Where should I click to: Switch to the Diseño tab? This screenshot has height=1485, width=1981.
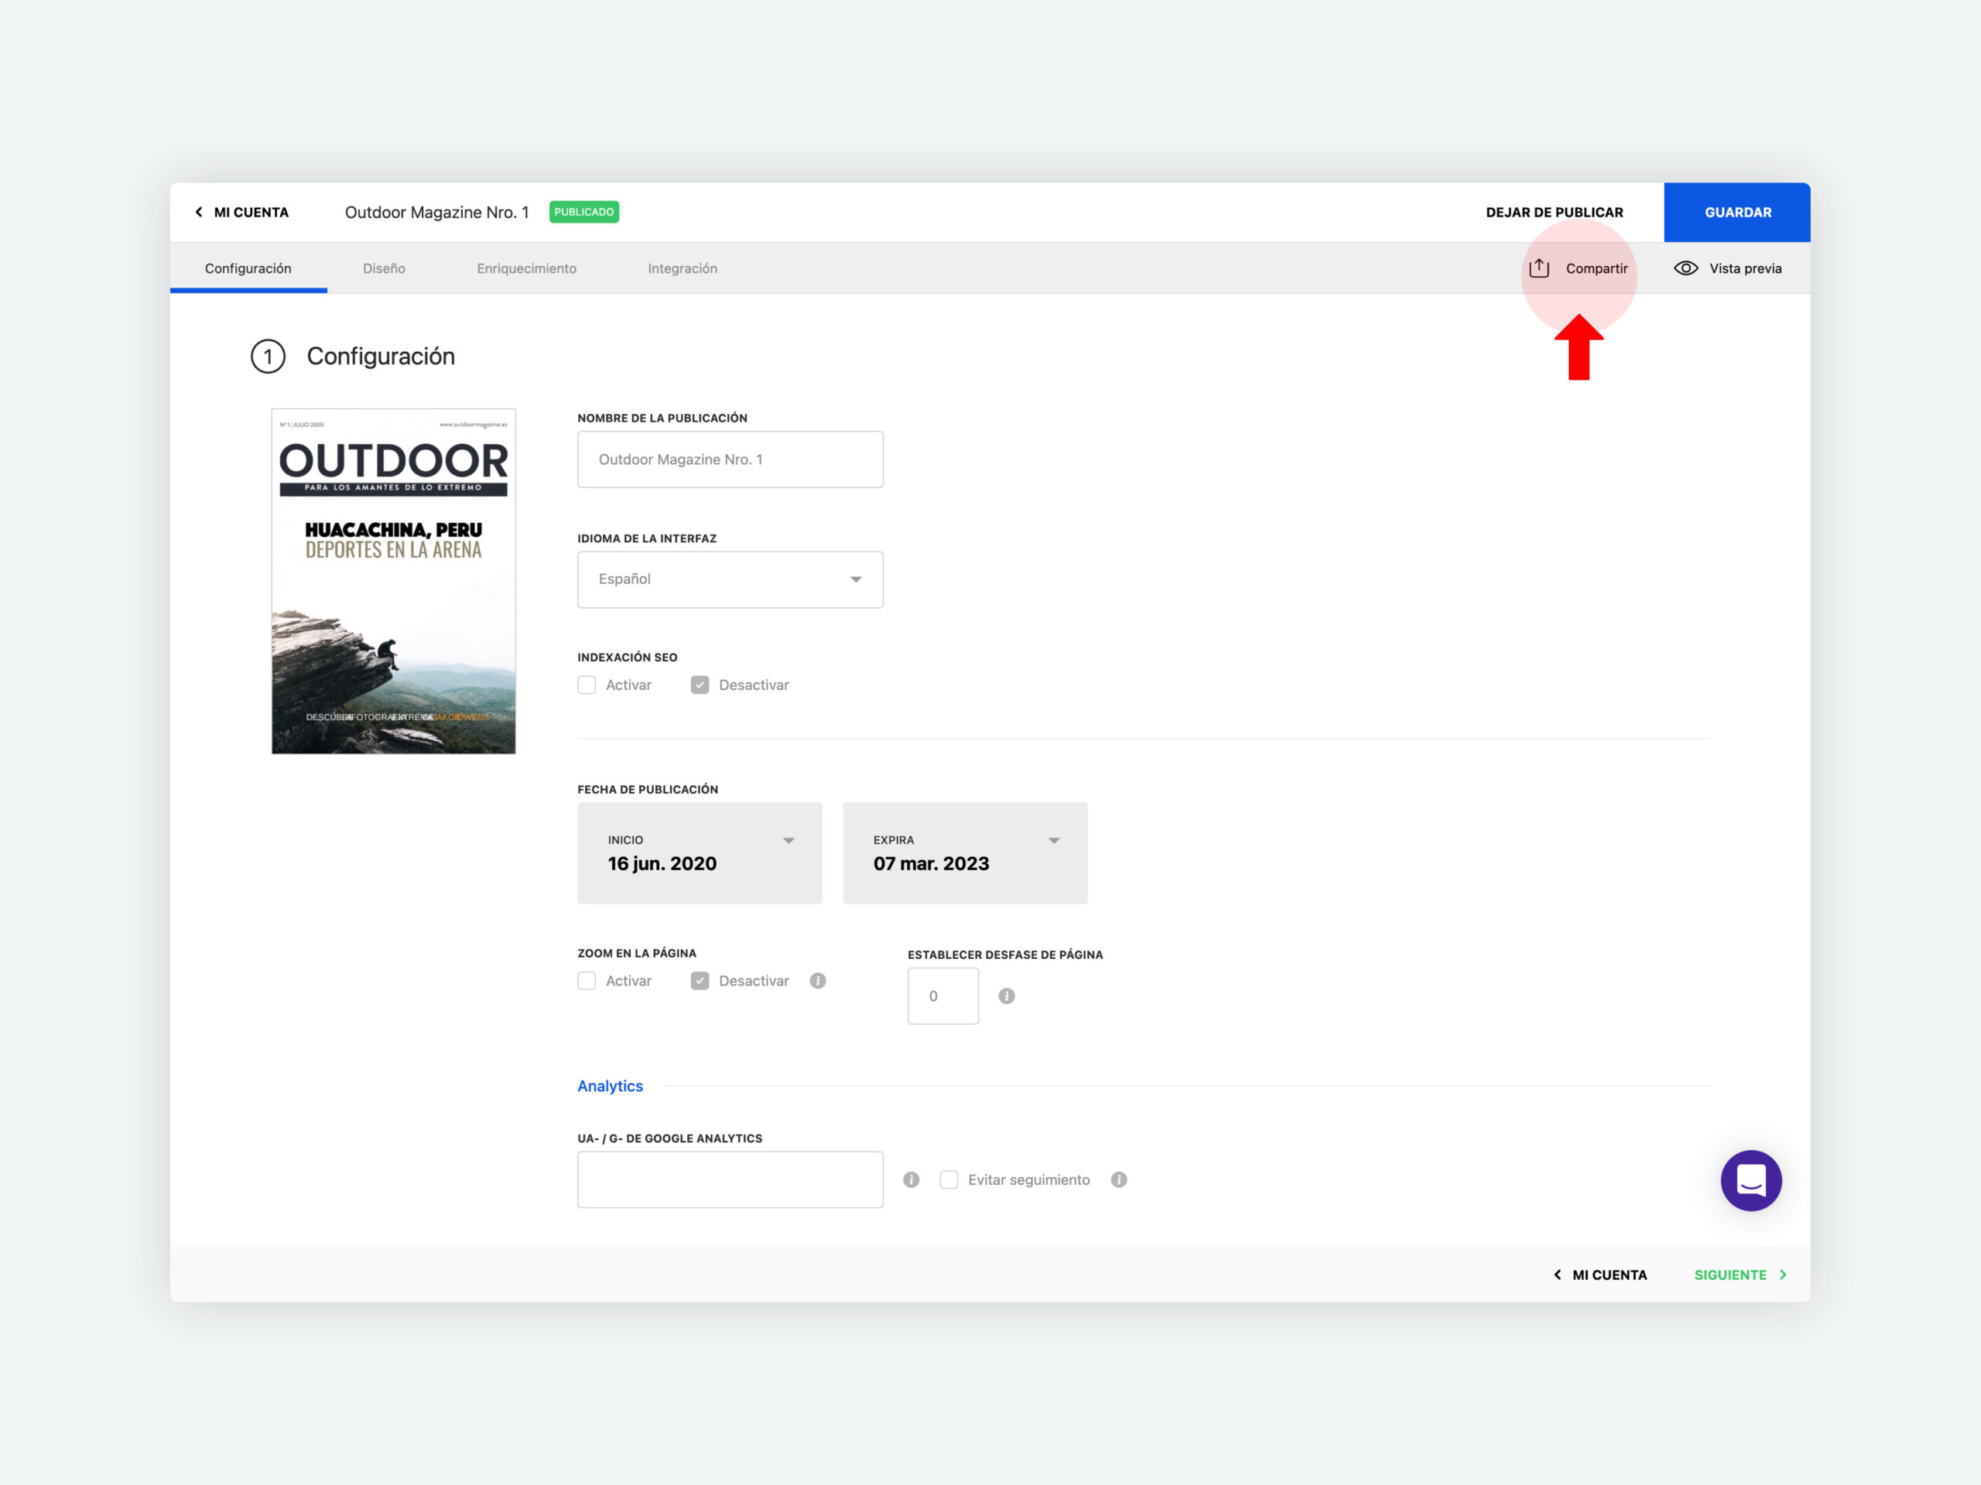click(384, 268)
